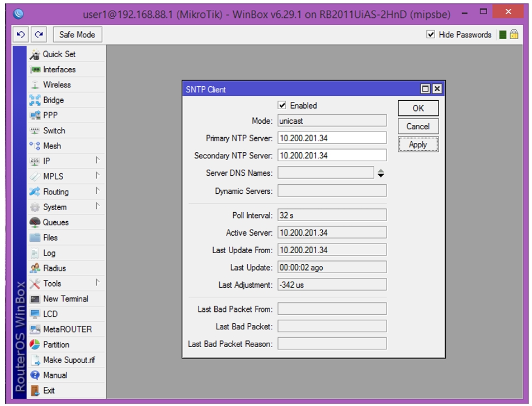
Task: Expand the System submenu arrow
Action: point(98,206)
